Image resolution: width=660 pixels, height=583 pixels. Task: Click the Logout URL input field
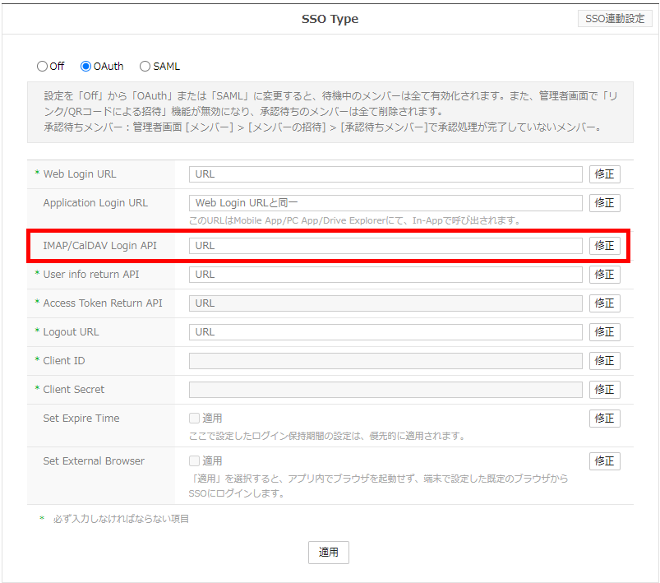(x=385, y=332)
